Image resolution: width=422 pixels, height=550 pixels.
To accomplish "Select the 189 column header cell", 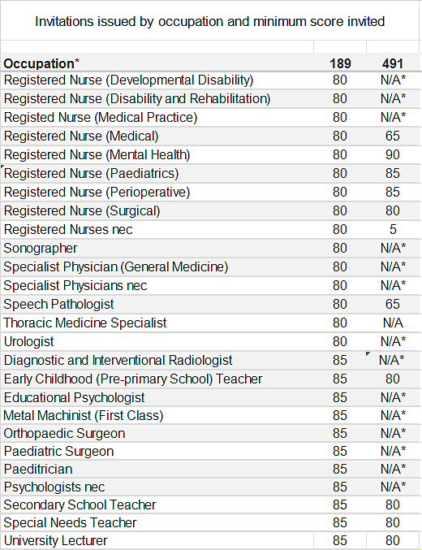I will tap(340, 63).
